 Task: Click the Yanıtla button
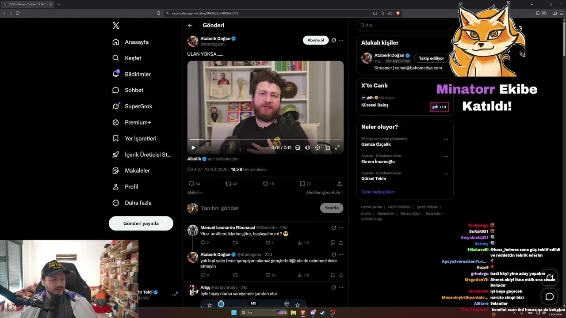tap(332, 208)
